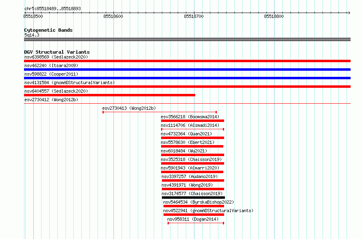362x239 pixels.
Task: Click the nsv462240 blue variant bar
Action: click(x=187, y=70)
